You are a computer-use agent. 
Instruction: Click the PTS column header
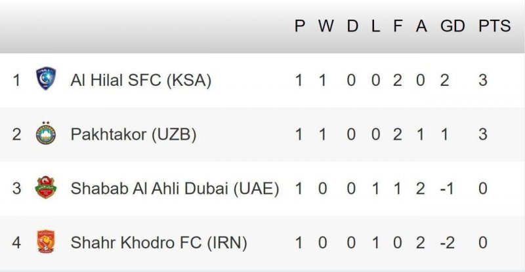click(494, 26)
